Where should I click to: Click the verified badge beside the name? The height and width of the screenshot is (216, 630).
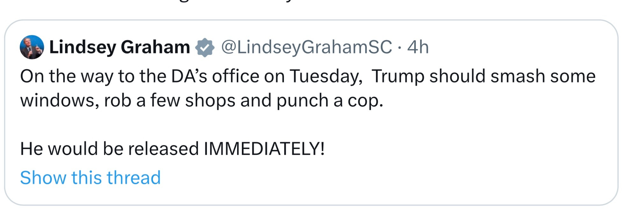point(205,48)
